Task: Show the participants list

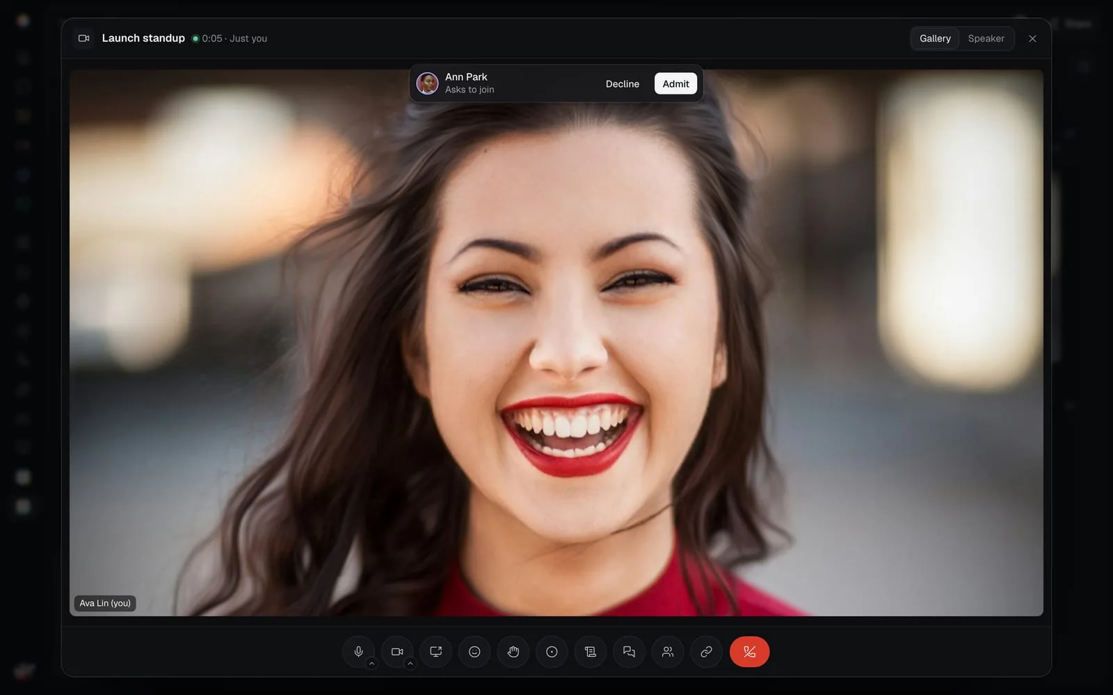Action: click(x=668, y=652)
